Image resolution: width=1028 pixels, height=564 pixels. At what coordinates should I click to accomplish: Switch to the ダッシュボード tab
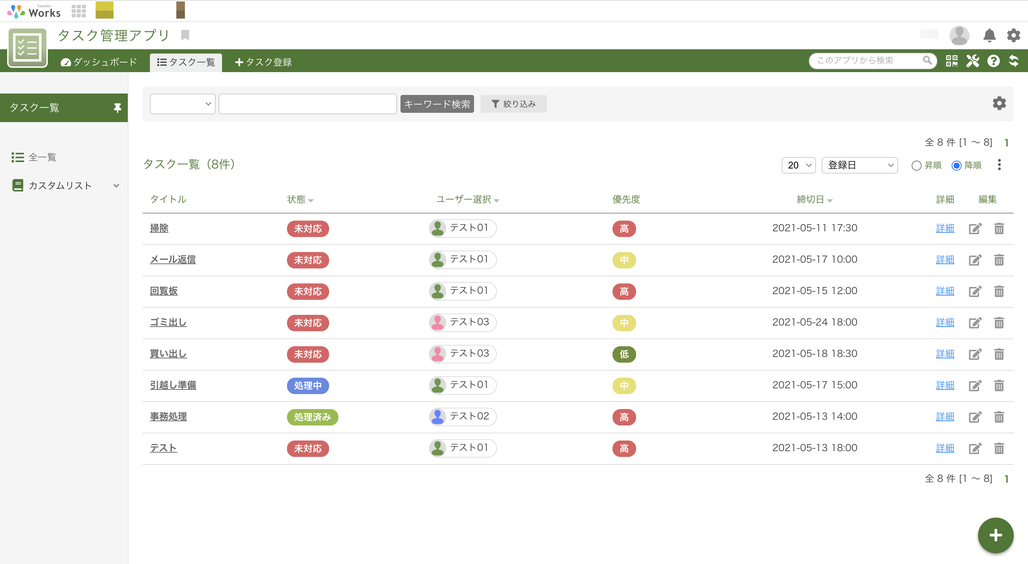click(x=99, y=62)
